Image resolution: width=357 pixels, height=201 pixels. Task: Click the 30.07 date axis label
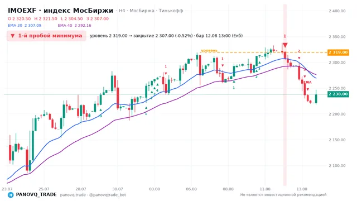pyautogui.click(x=118, y=189)
